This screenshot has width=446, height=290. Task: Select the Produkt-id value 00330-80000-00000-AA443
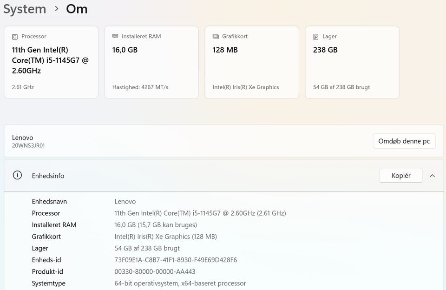point(155,271)
